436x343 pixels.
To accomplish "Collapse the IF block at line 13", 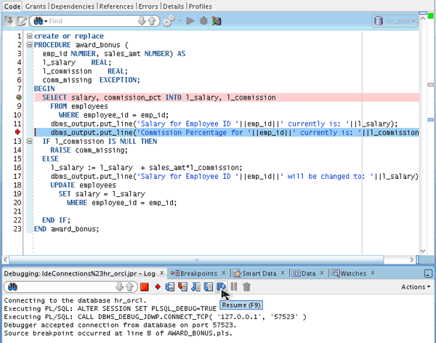I will tap(29, 141).
